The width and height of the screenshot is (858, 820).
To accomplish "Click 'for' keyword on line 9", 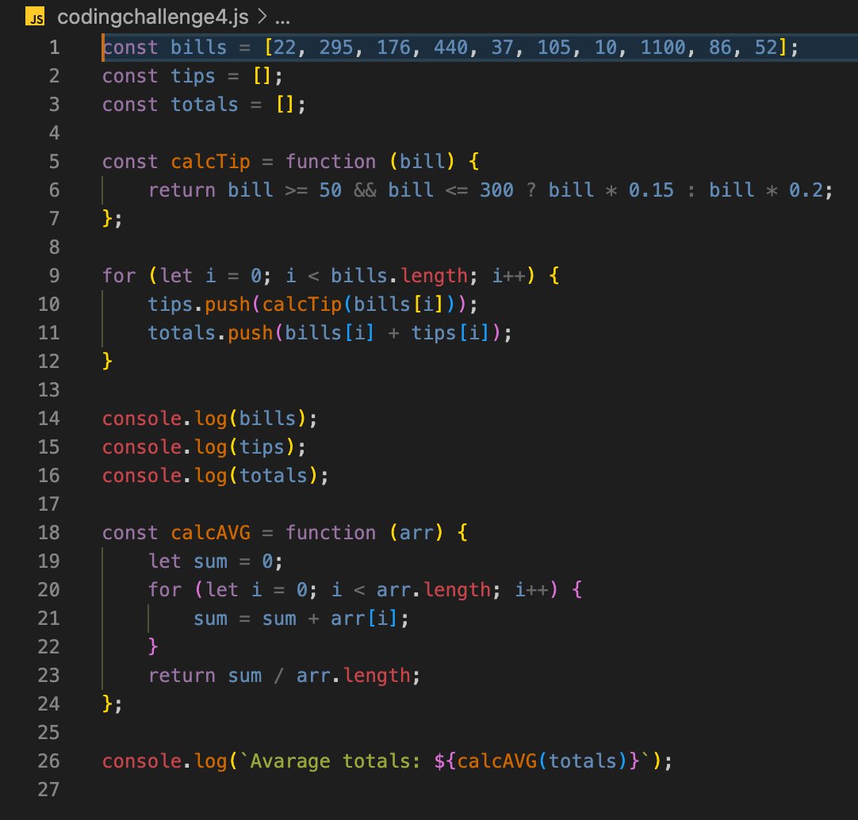I will tap(119, 275).
